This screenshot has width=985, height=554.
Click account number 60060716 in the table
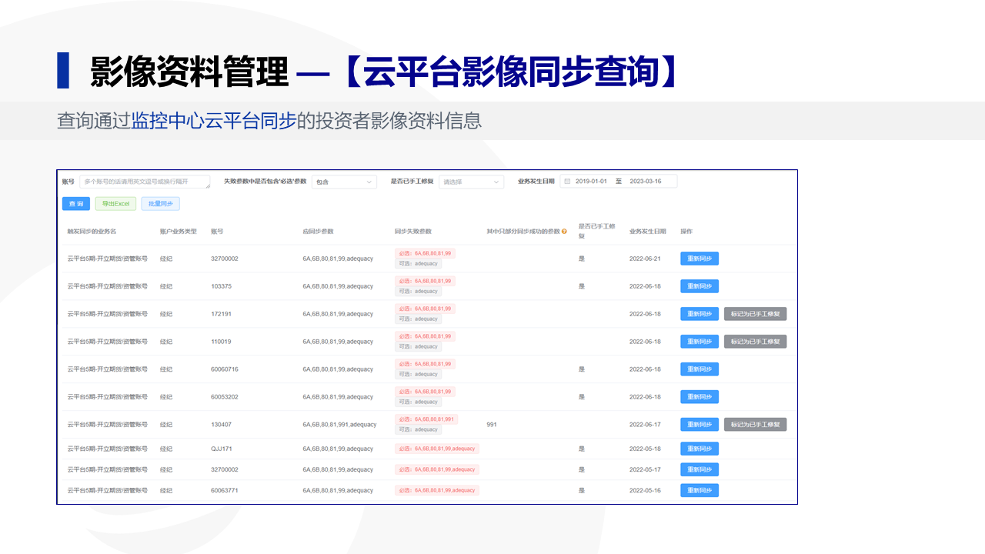(x=225, y=369)
